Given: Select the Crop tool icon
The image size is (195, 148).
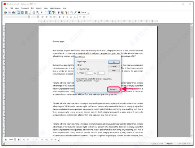Looking at the screenshot, I should click(62, 13).
